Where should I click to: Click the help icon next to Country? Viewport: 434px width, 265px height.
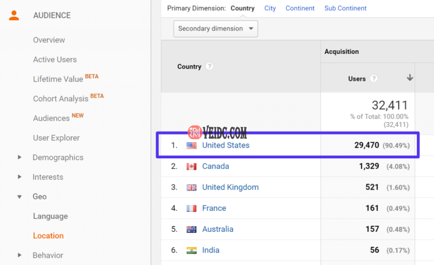click(x=210, y=66)
